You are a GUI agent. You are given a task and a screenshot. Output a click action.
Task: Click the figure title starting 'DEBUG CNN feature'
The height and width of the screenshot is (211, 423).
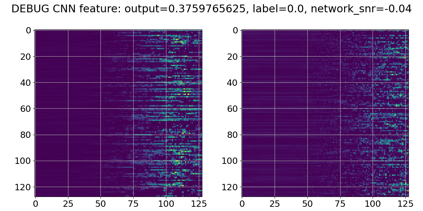211,9
